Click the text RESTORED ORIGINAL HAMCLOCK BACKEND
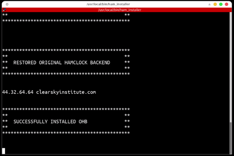Screen dimensions: 234x156 click(x=61, y=62)
